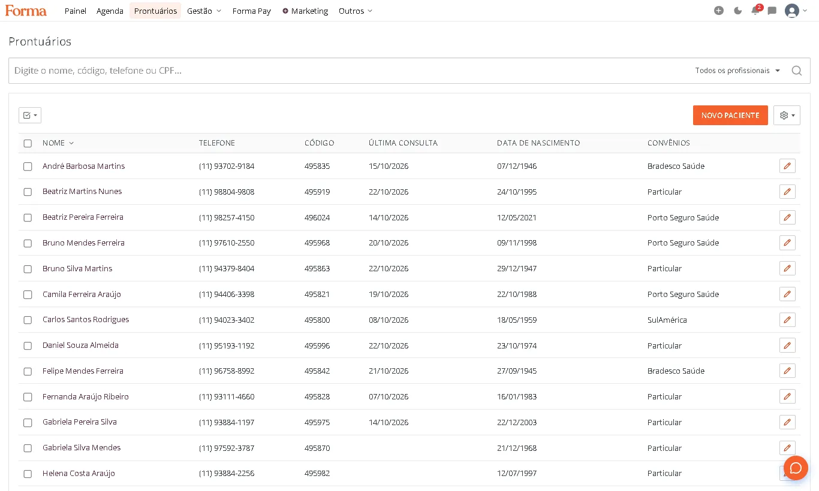Click the NOVO PACIENTE button
This screenshot has width=819, height=491.
(x=730, y=116)
